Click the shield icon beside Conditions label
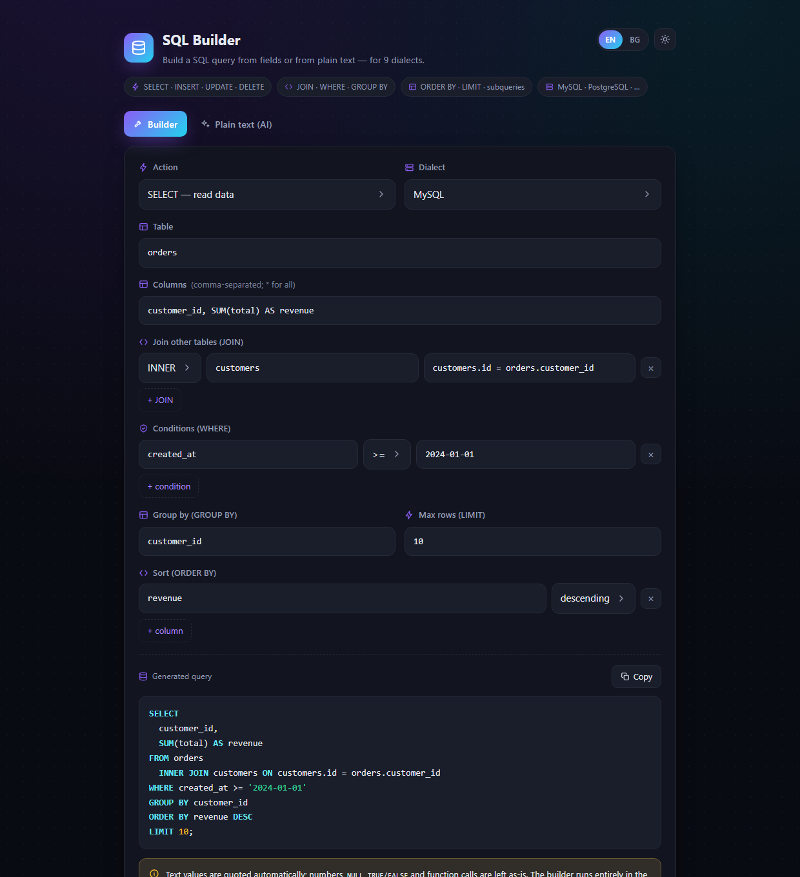Screen dimensions: 800x877 [143, 428]
